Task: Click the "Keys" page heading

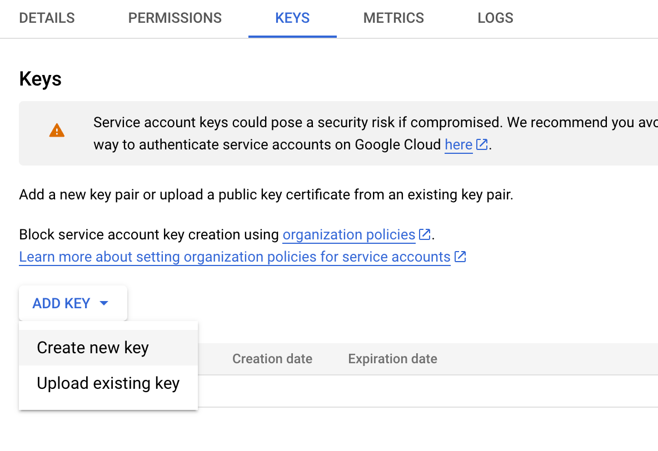Action: coord(41,79)
